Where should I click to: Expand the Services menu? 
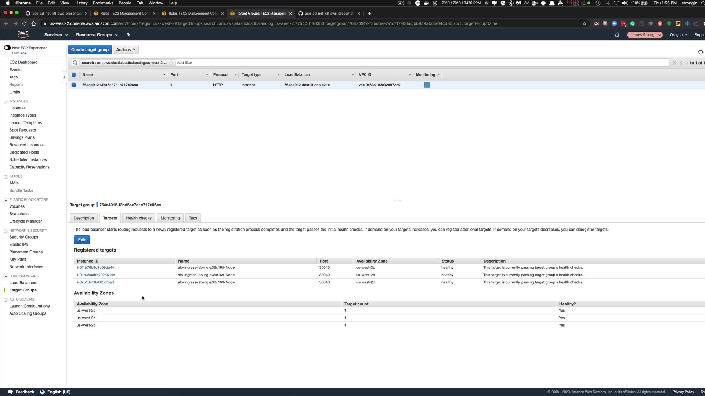[x=56, y=35]
